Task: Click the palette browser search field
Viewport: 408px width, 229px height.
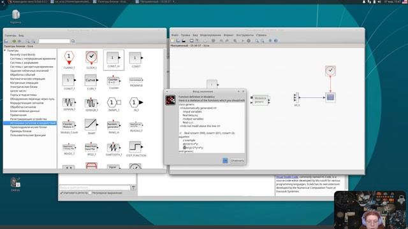Action: tap(54, 41)
